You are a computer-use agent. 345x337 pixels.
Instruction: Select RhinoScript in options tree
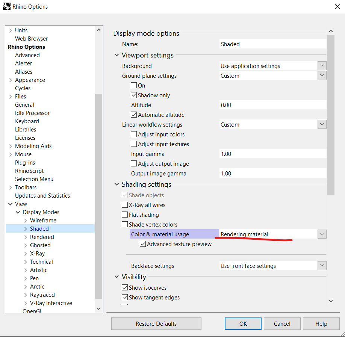pos(29,171)
